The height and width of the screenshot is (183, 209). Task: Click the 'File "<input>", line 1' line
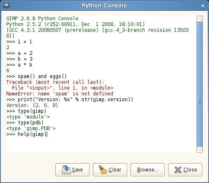pyautogui.click(x=63, y=88)
